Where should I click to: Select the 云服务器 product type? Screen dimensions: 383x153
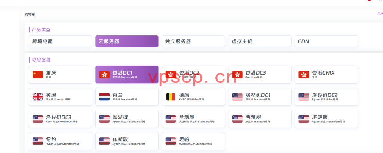point(127,41)
